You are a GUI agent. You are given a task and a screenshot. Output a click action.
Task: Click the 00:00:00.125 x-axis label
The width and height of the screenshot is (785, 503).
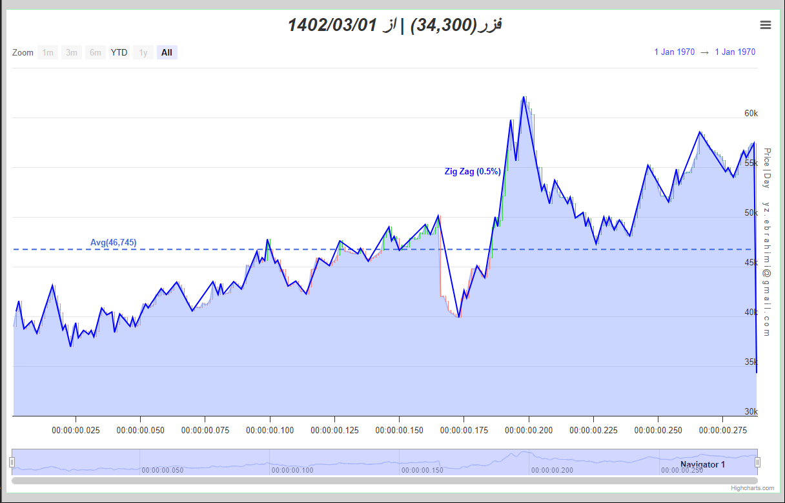(x=335, y=430)
